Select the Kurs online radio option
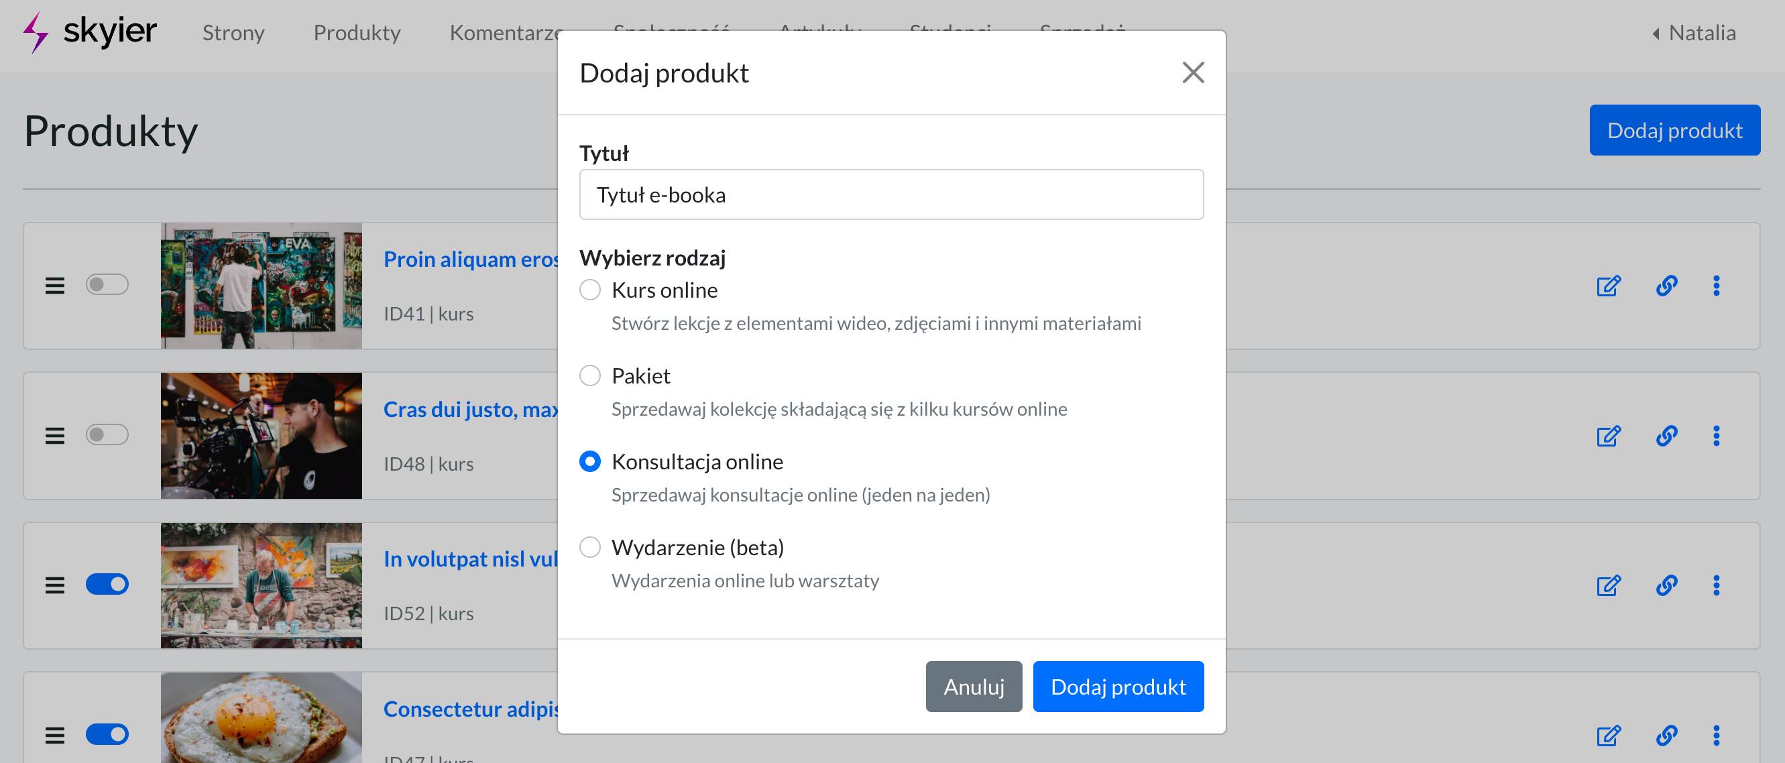 [x=589, y=290]
